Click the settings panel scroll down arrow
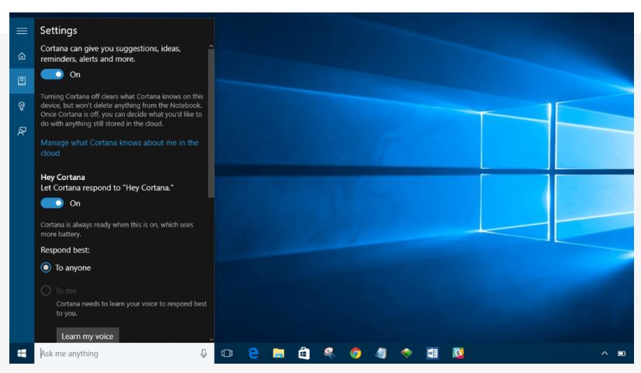 pyautogui.click(x=211, y=339)
